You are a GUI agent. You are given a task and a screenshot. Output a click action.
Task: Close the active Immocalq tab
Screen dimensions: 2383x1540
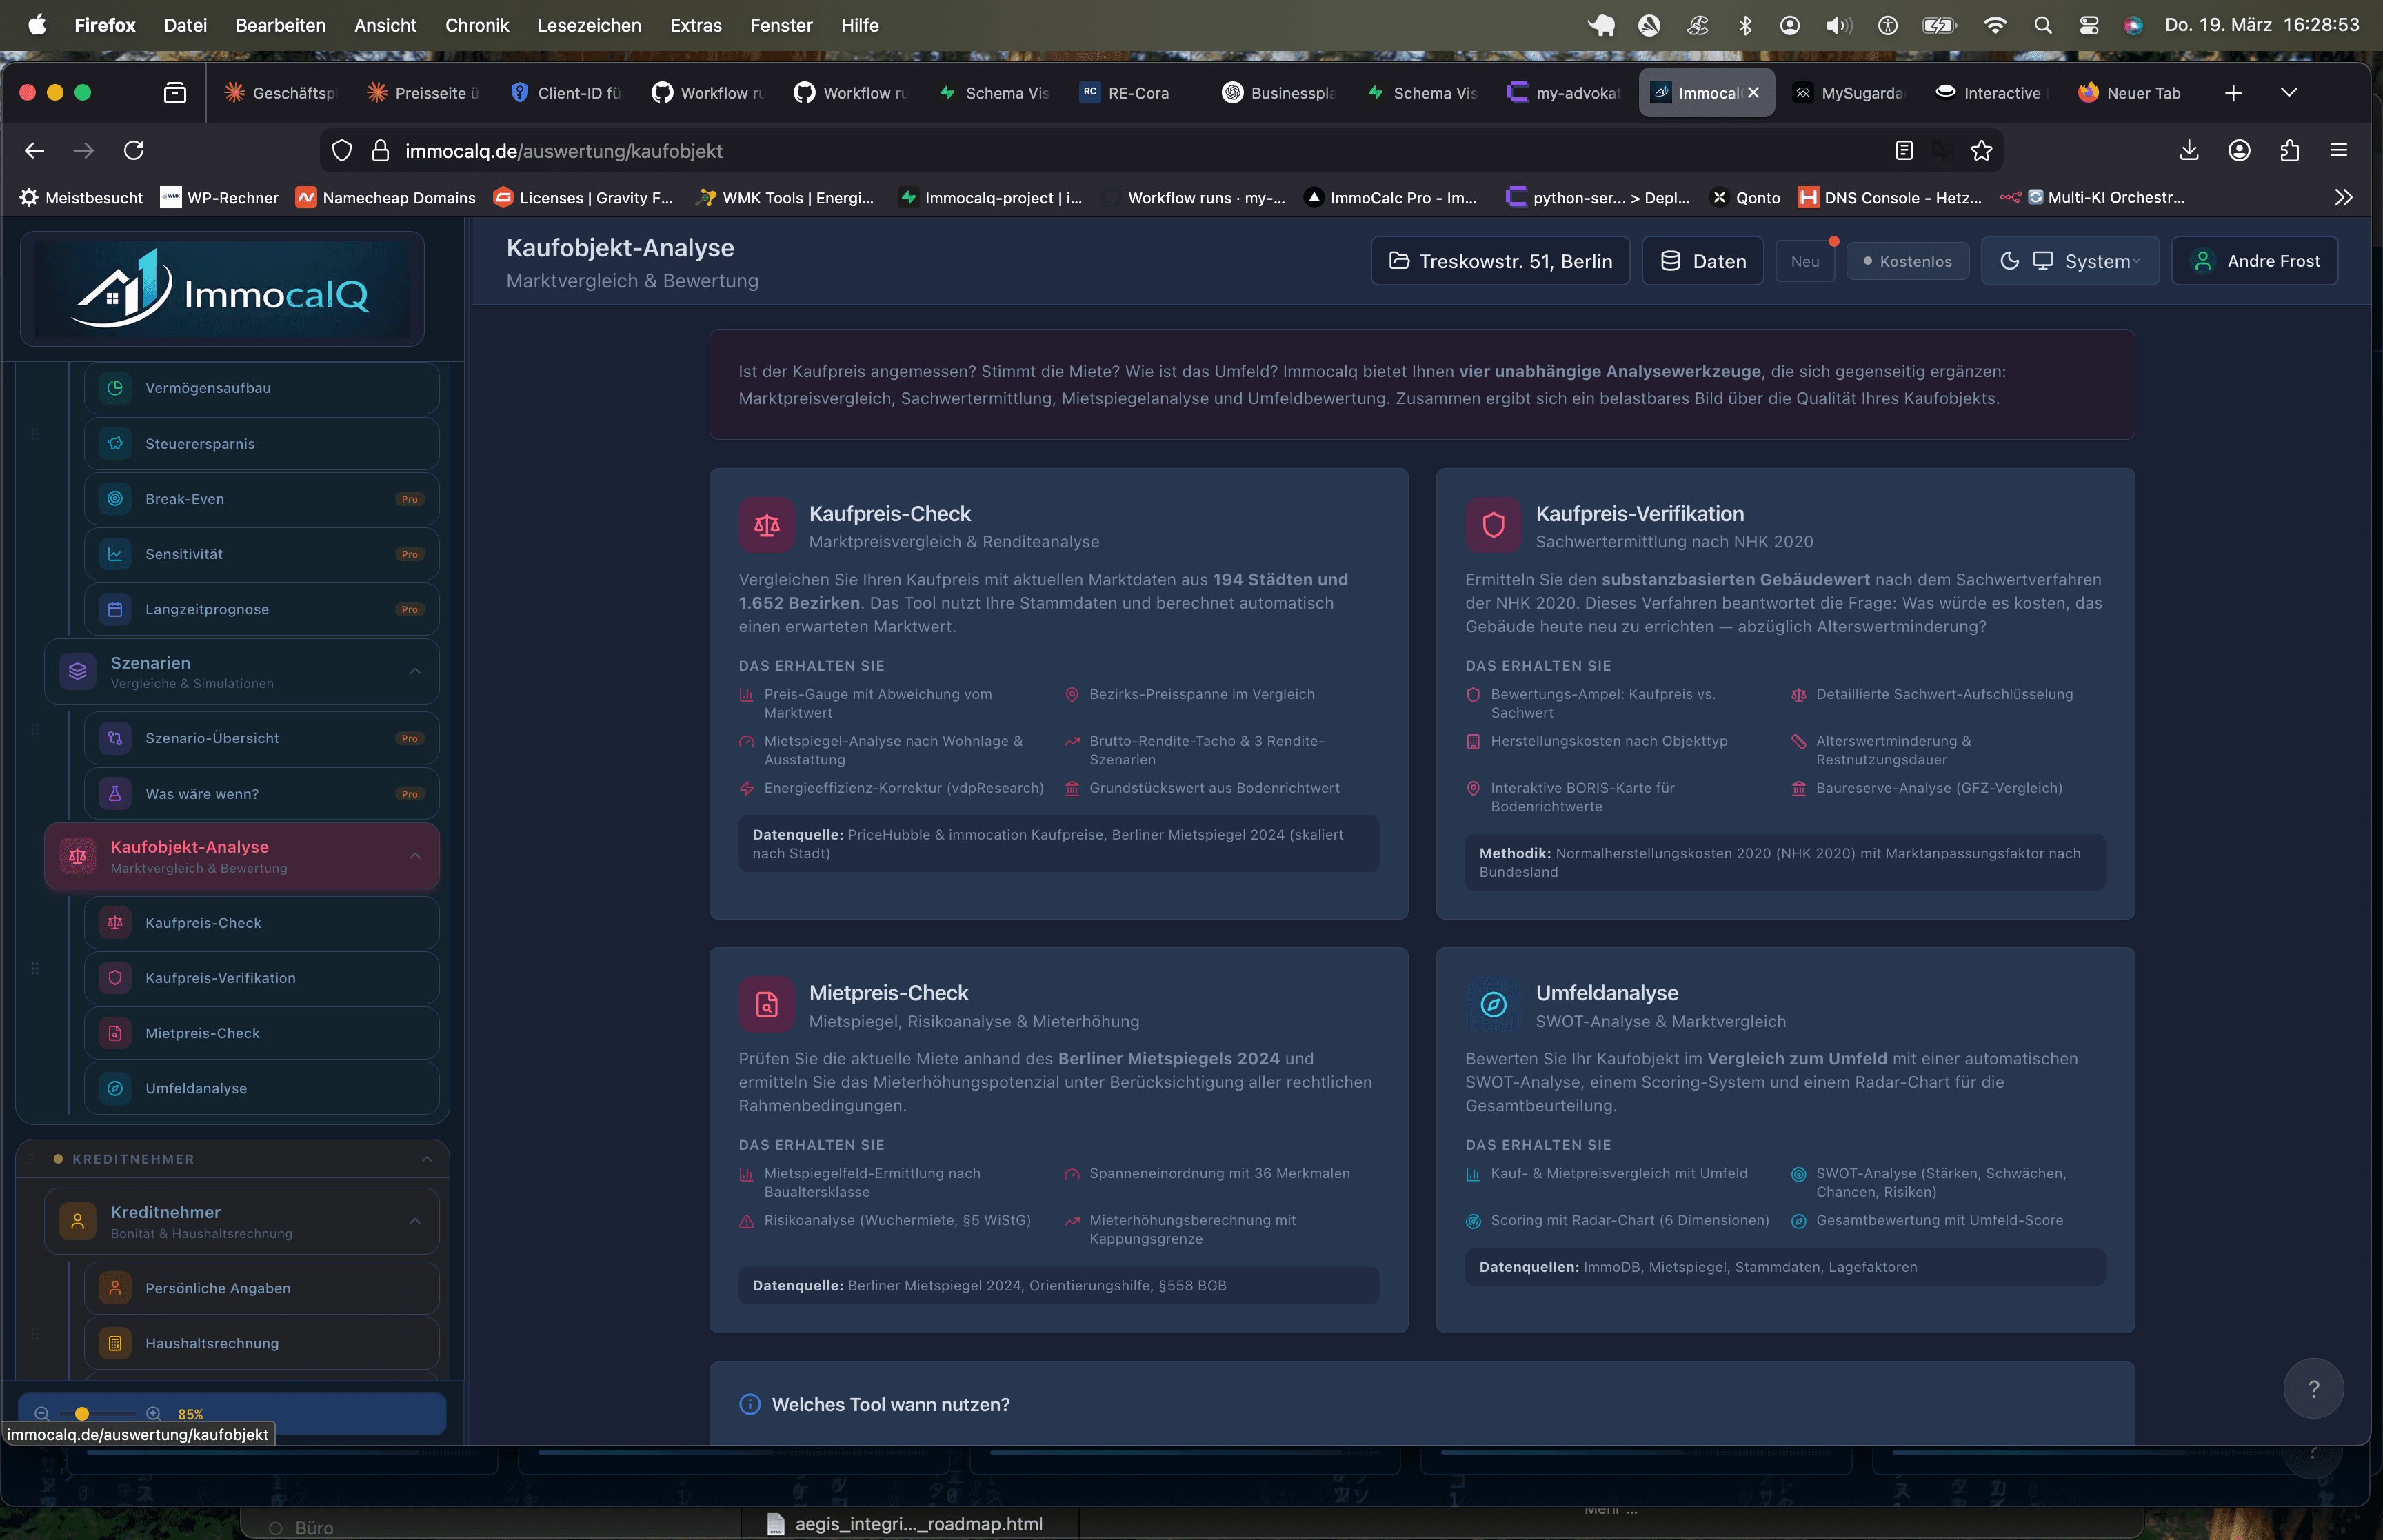click(x=1753, y=93)
